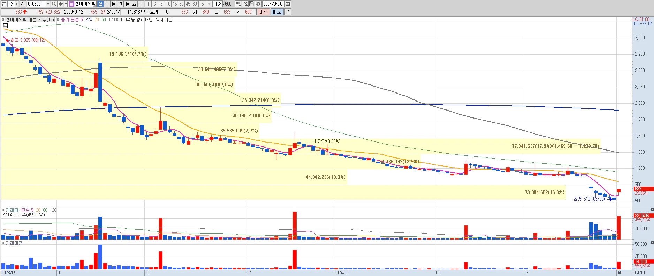
Task: Click the stock code input field 010600
Action: [36, 4]
